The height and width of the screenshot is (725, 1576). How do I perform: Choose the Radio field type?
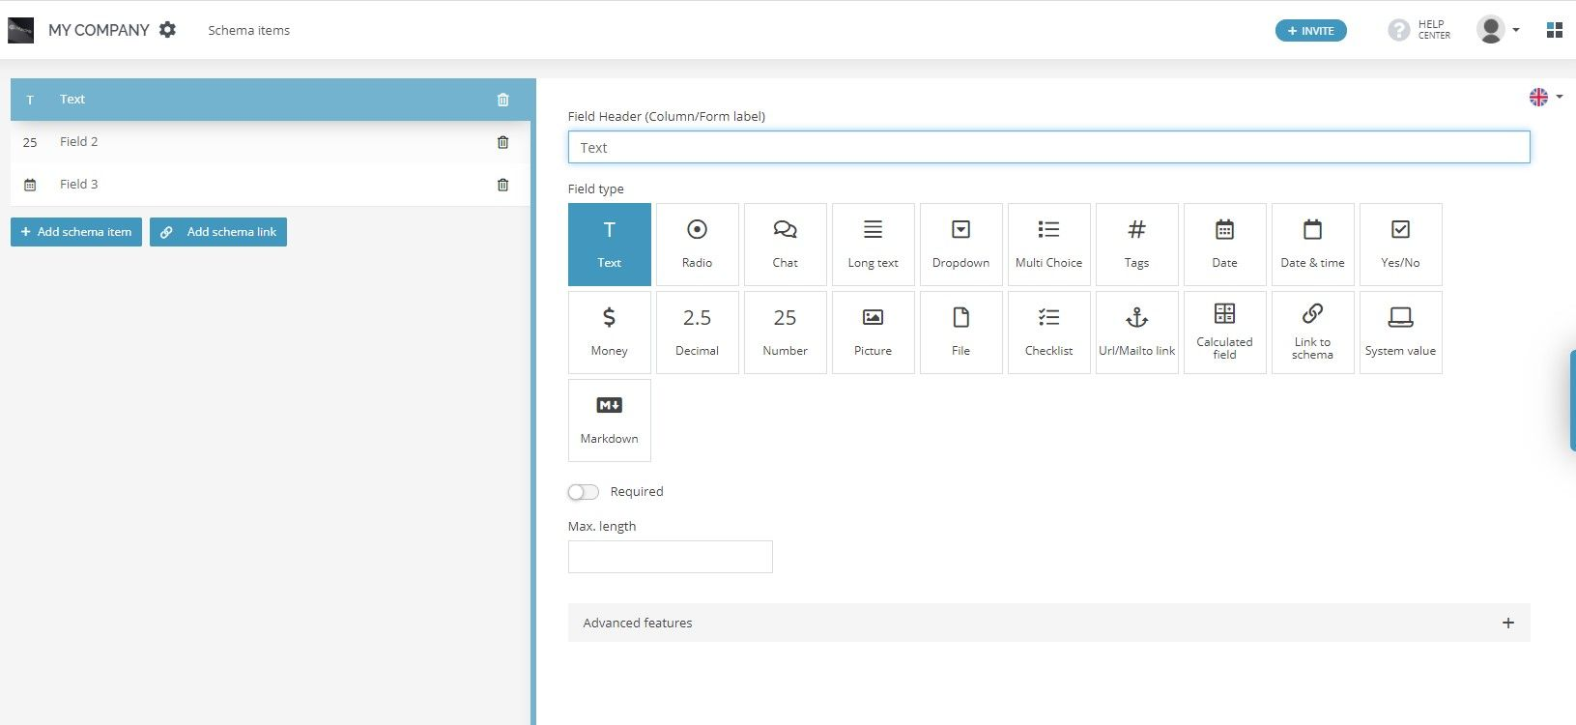[x=697, y=245]
